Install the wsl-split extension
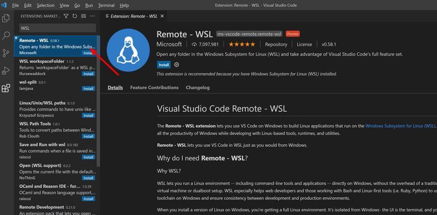The width and height of the screenshot is (437, 215). tap(89, 89)
